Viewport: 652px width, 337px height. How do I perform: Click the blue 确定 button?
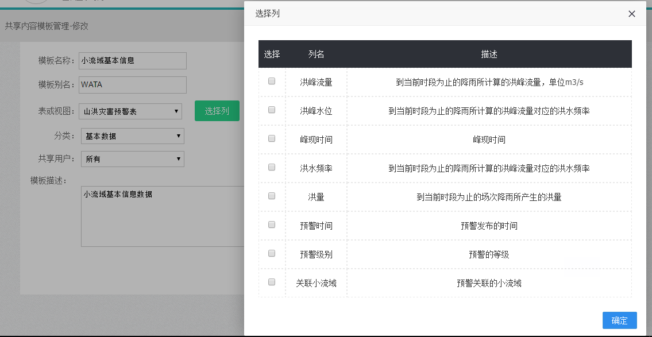(620, 320)
